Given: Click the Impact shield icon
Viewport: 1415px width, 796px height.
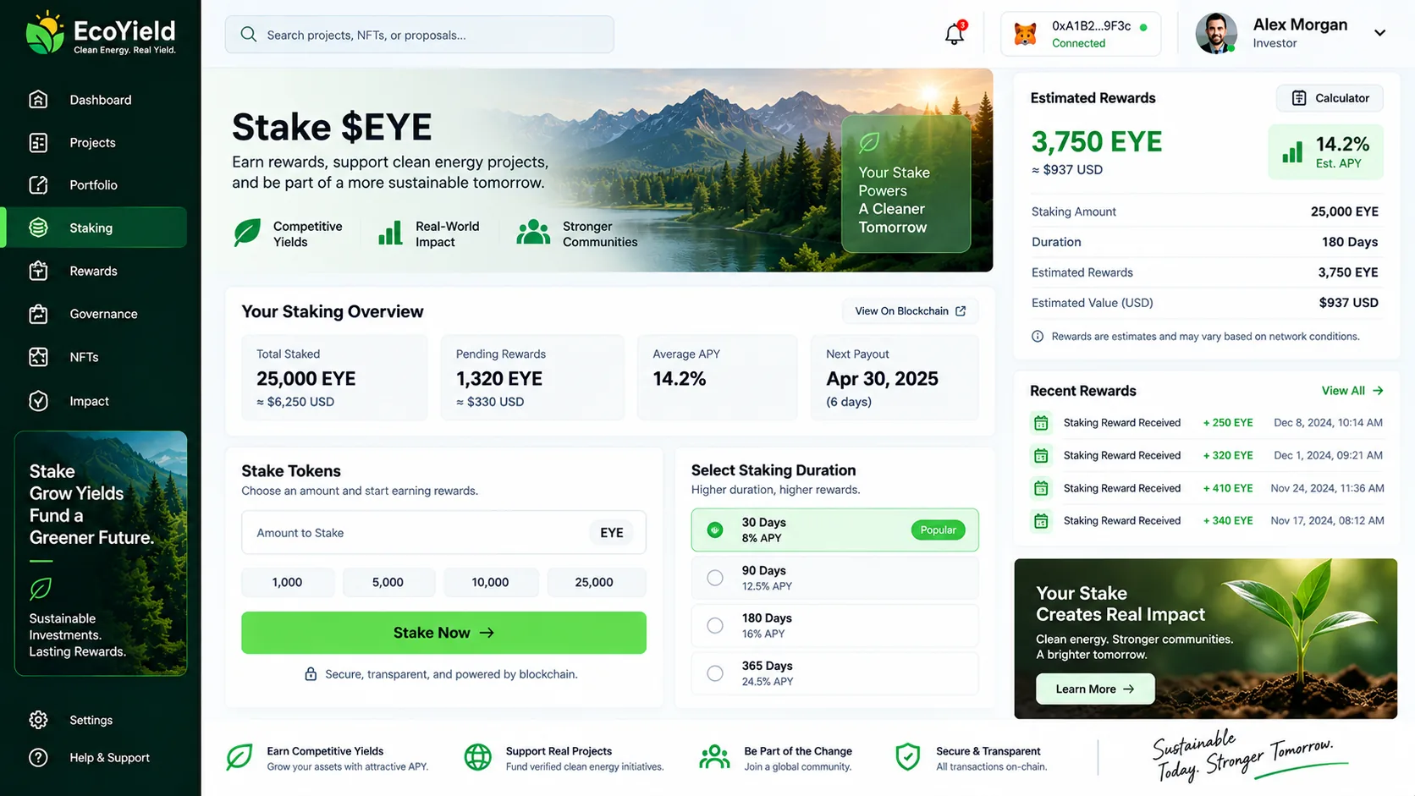Looking at the screenshot, I should pyautogui.click(x=38, y=401).
